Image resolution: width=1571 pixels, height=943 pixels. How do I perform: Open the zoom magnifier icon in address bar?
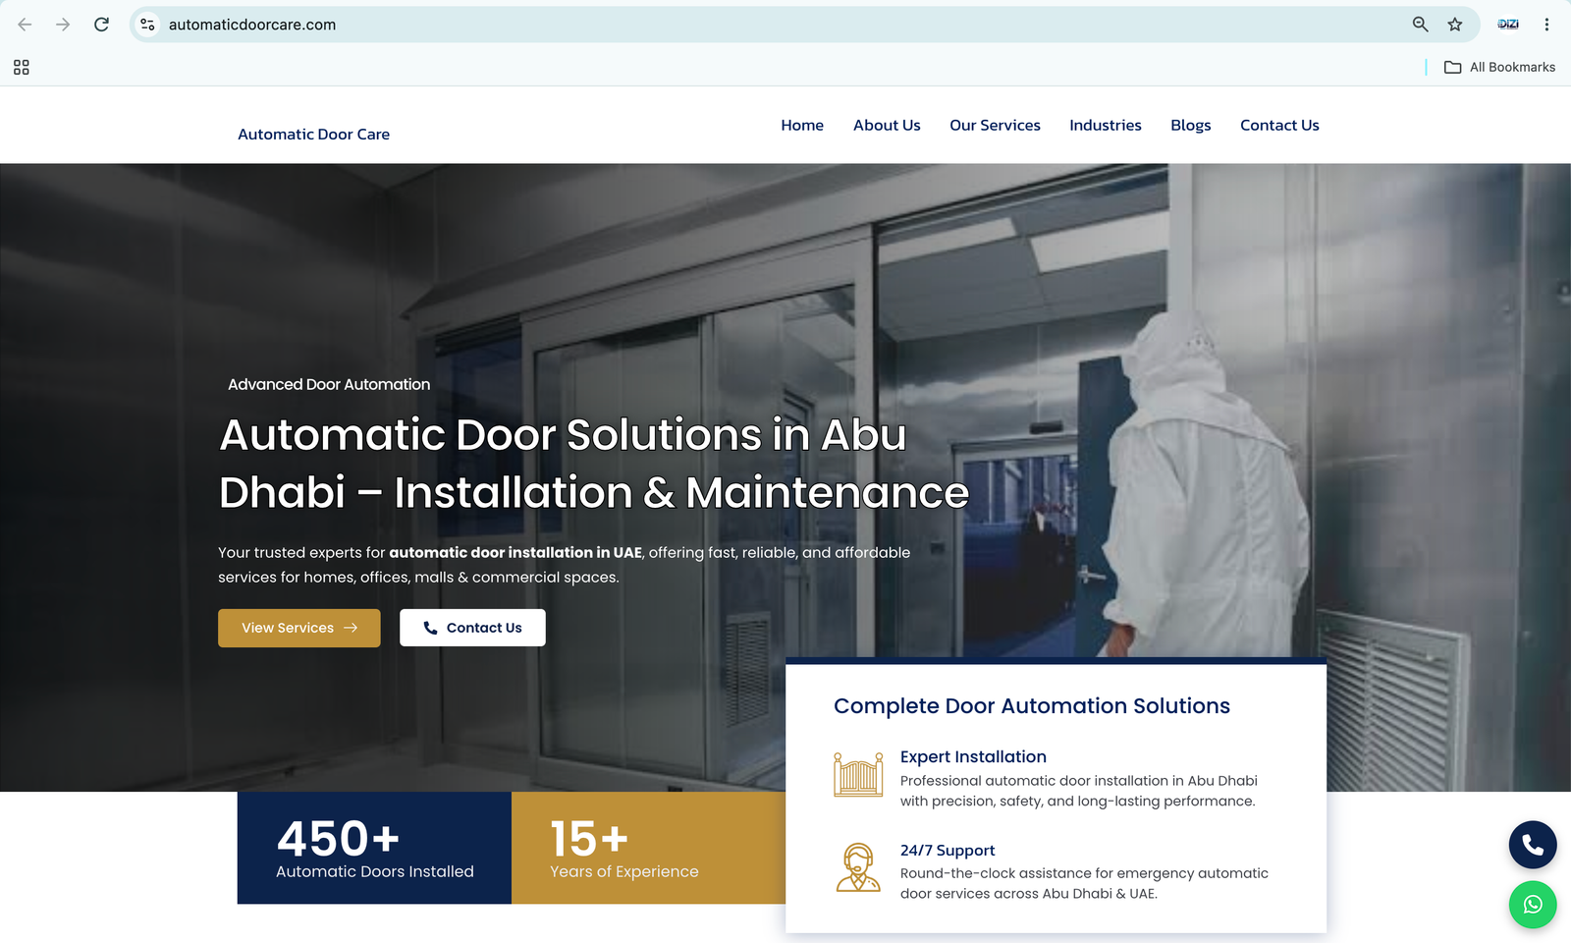(1420, 25)
